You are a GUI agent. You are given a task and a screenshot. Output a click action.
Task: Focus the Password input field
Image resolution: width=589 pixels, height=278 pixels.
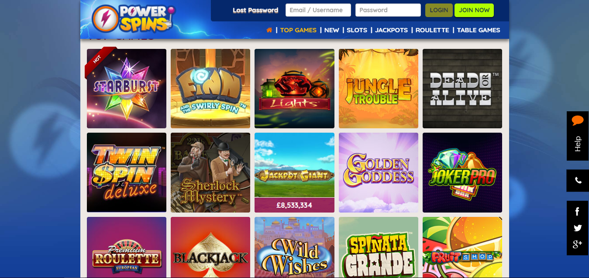[x=388, y=10]
